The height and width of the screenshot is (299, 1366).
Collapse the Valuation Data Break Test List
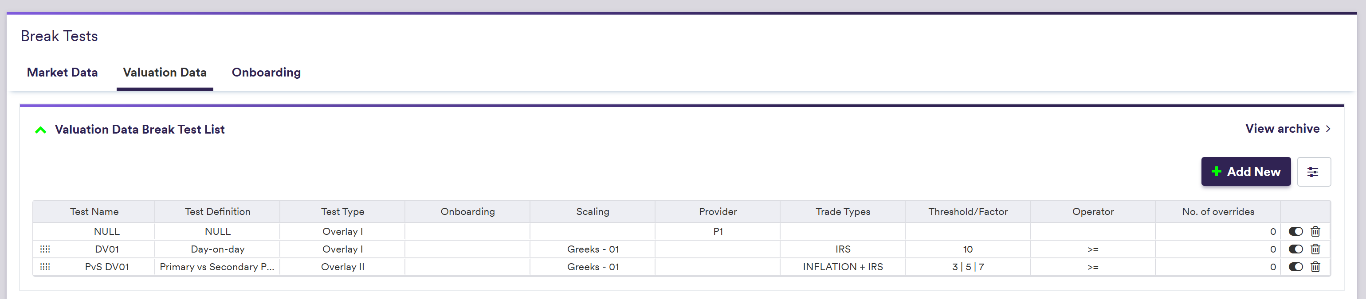(40, 130)
